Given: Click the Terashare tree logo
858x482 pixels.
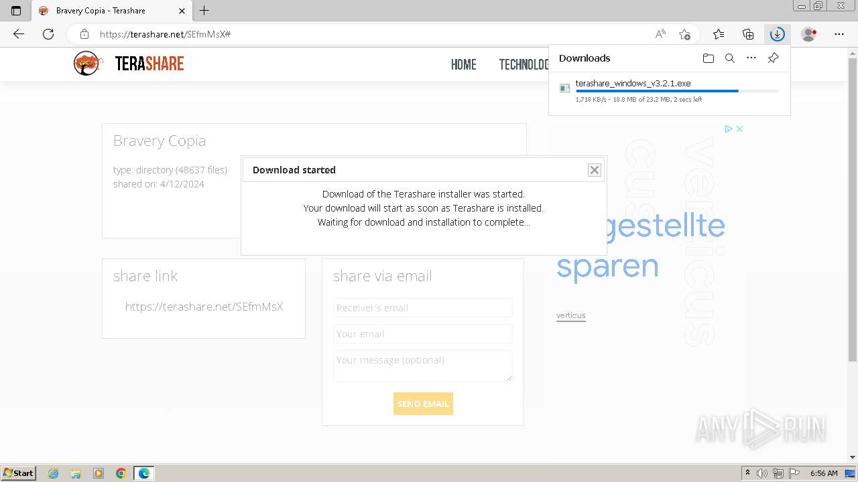Looking at the screenshot, I should coord(87,64).
